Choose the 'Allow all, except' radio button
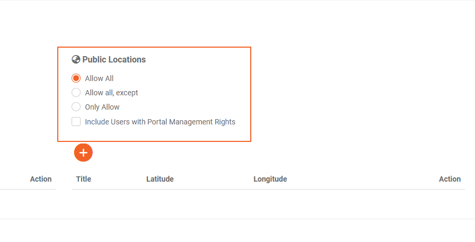This screenshot has height=242, width=475. pyautogui.click(x=76, y=93)
